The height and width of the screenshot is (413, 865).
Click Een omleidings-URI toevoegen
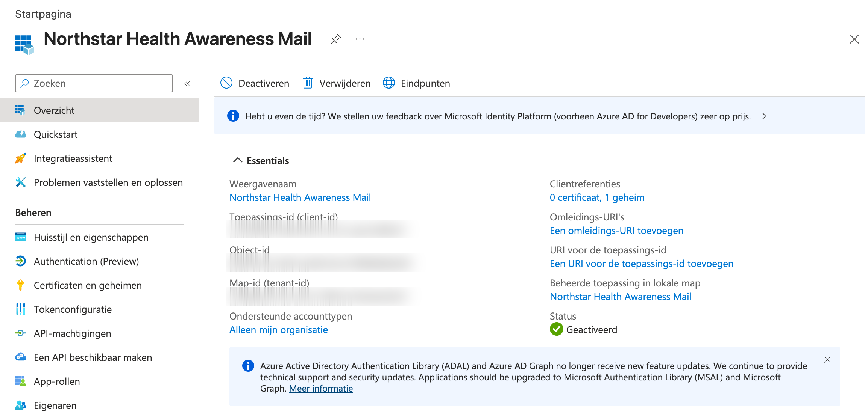pos(616,231)
